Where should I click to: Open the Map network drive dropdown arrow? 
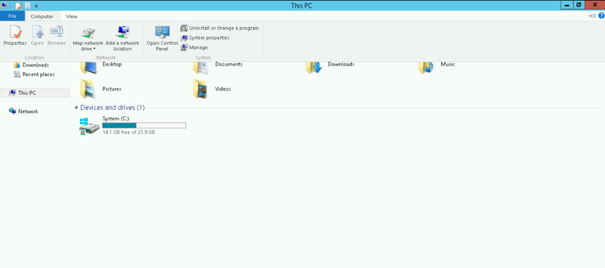[x=94, y=50]
